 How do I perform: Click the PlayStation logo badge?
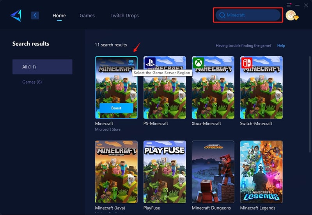coord(150,63)
